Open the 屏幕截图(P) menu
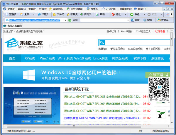Image resolution: width=176 pixels, height=135 pixels. [126, 9]
